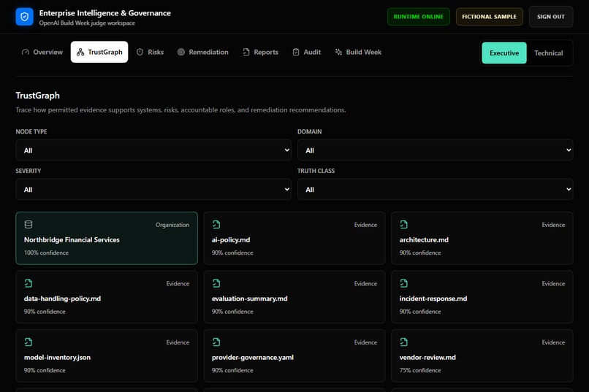Select the provider-governance.yaml evidence card

(294, 356)
